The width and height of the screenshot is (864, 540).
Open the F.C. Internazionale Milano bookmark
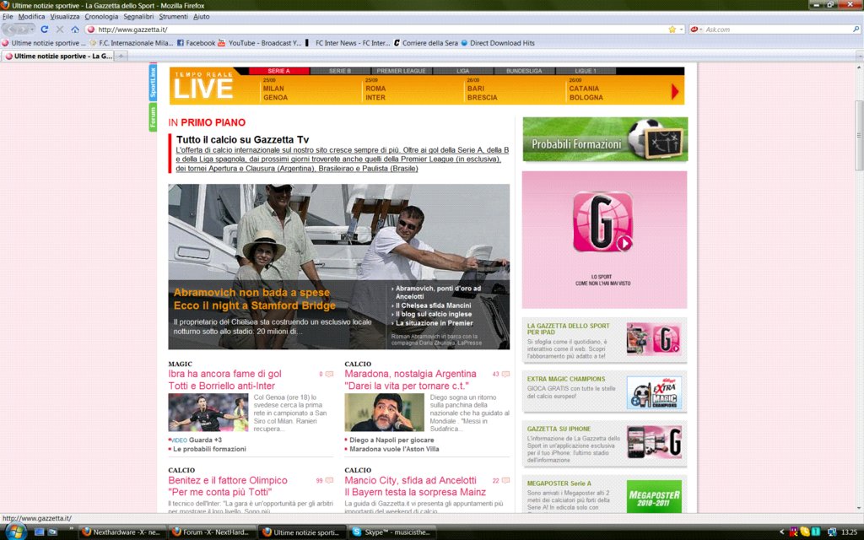(131, 43)
